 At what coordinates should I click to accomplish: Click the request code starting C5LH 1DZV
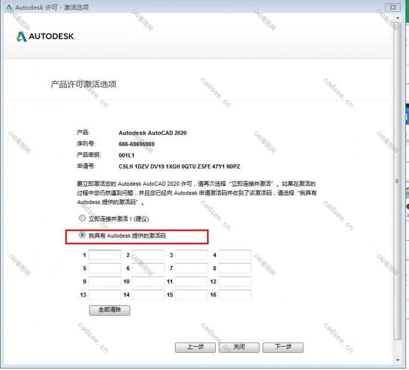pos(179,166)
